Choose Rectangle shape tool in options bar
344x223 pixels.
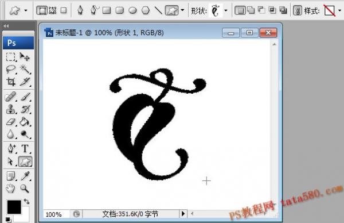point(107,10)
